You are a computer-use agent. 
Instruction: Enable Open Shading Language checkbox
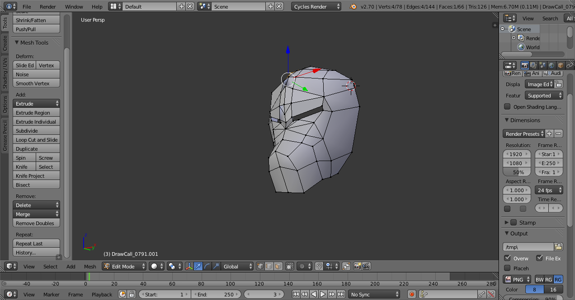click(507, 106)
